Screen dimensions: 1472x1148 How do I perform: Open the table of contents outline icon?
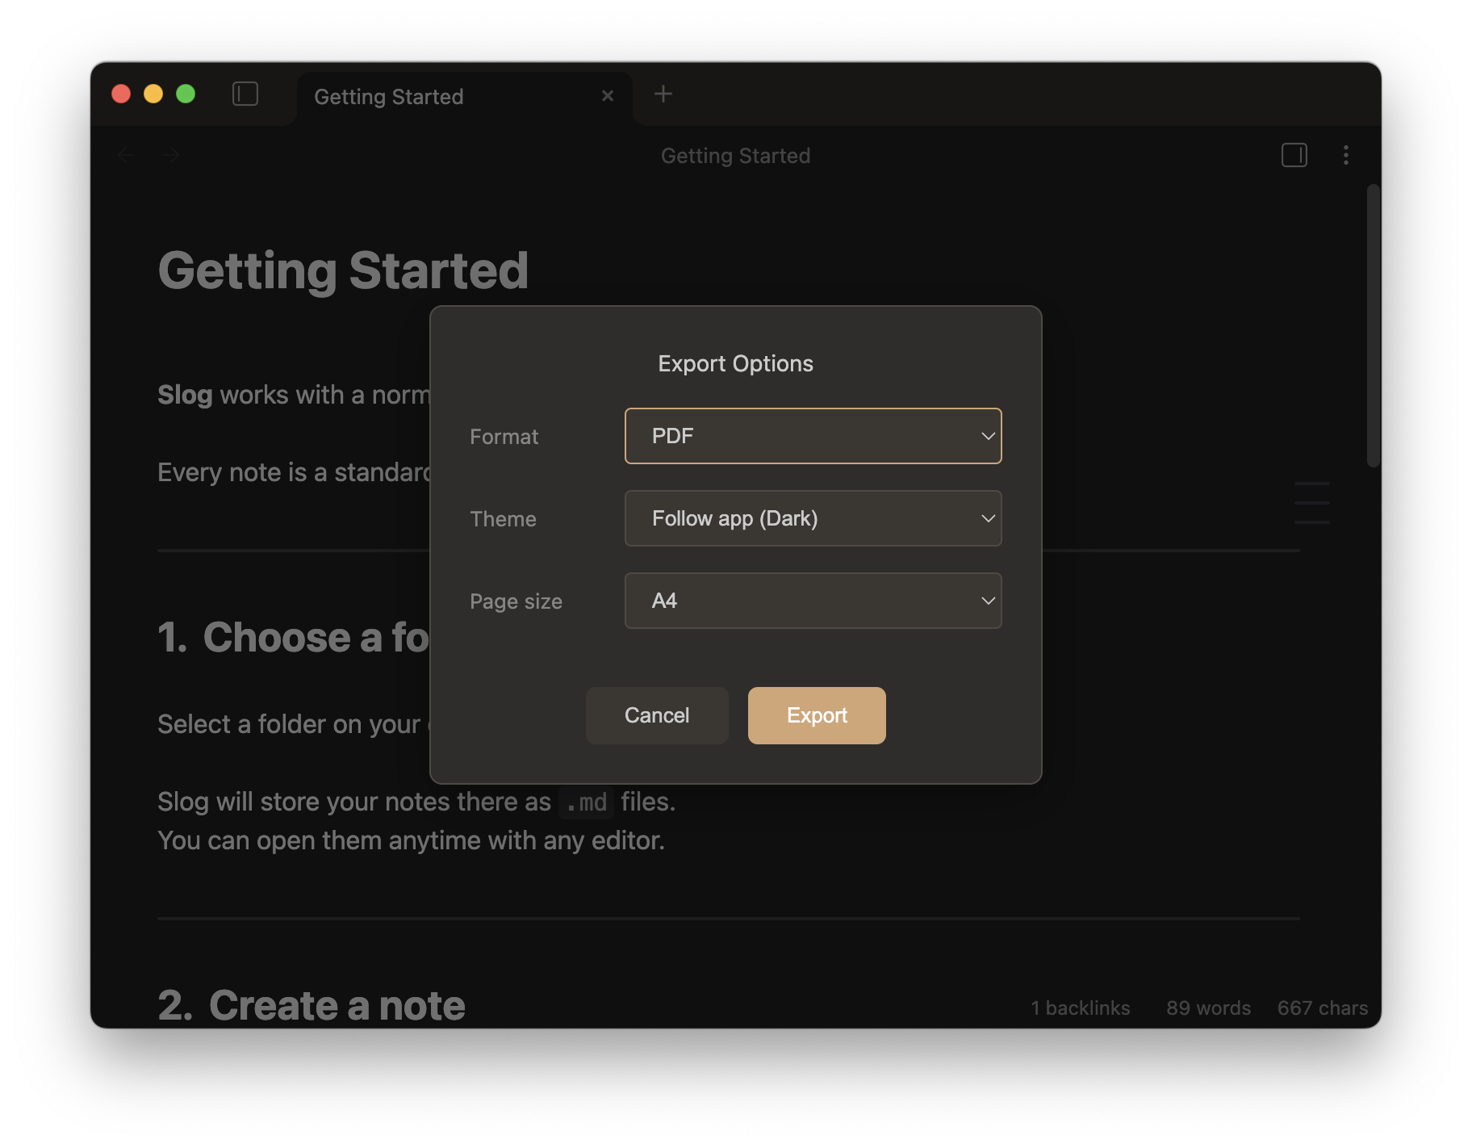(1311, 503)
